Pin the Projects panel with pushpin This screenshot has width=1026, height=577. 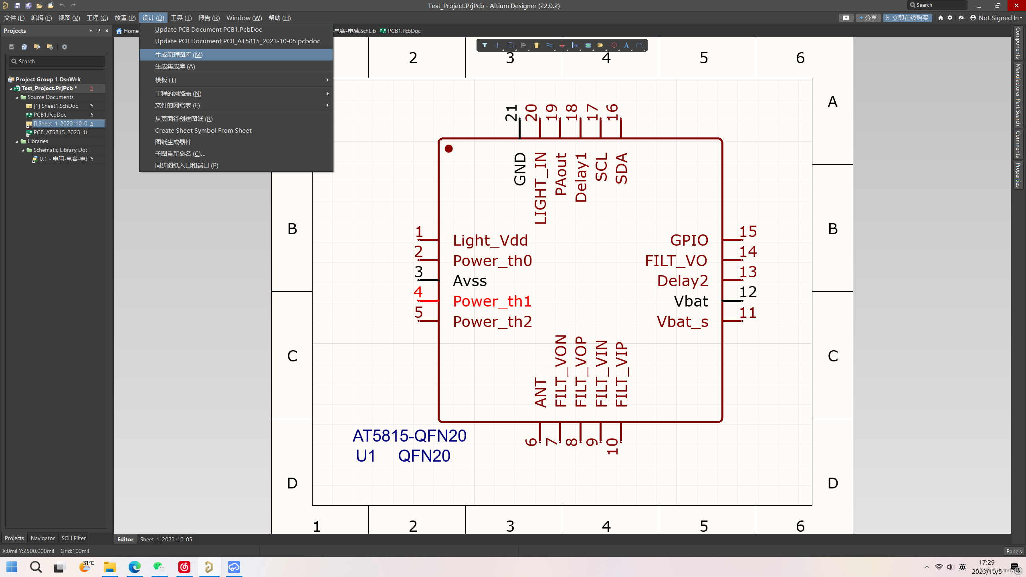point(99,30)
